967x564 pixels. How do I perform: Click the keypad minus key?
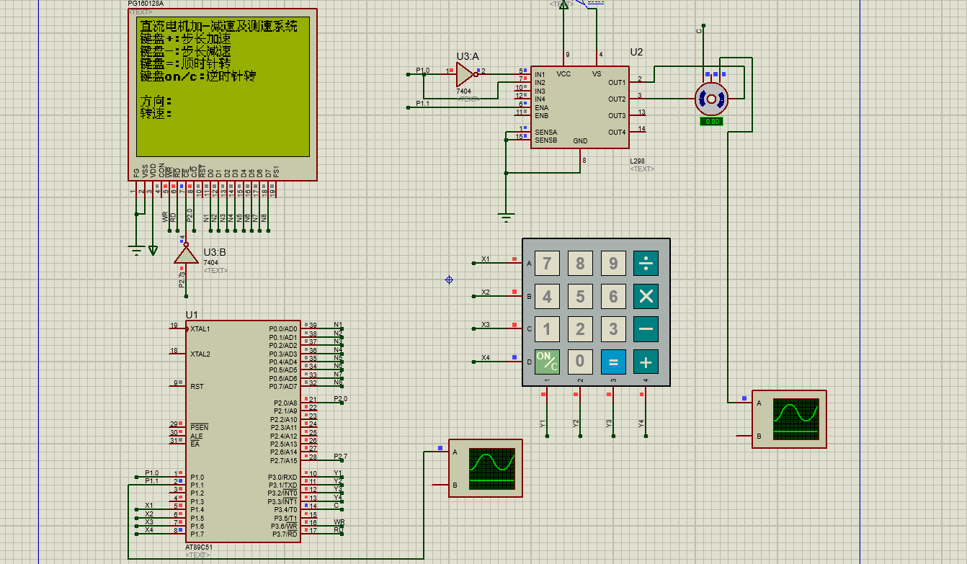point(646,329)
